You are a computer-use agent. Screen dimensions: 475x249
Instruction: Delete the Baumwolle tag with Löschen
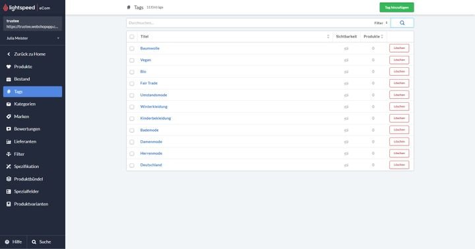[x=399, y=48]
